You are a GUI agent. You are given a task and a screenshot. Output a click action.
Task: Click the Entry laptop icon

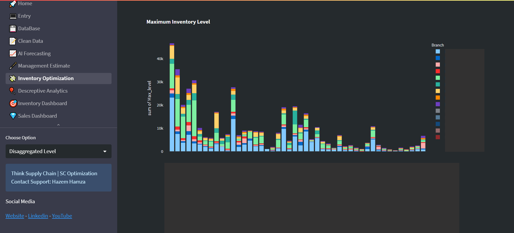(13, 16)
